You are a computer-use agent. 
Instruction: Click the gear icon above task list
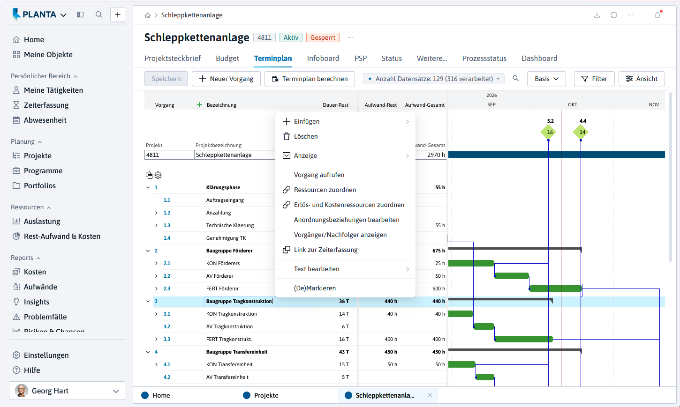point(158,175)
